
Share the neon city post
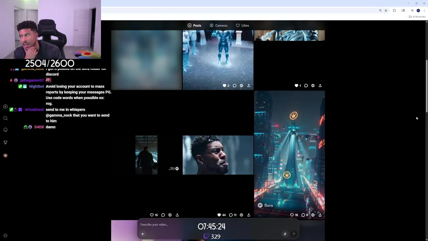point(320,215)
